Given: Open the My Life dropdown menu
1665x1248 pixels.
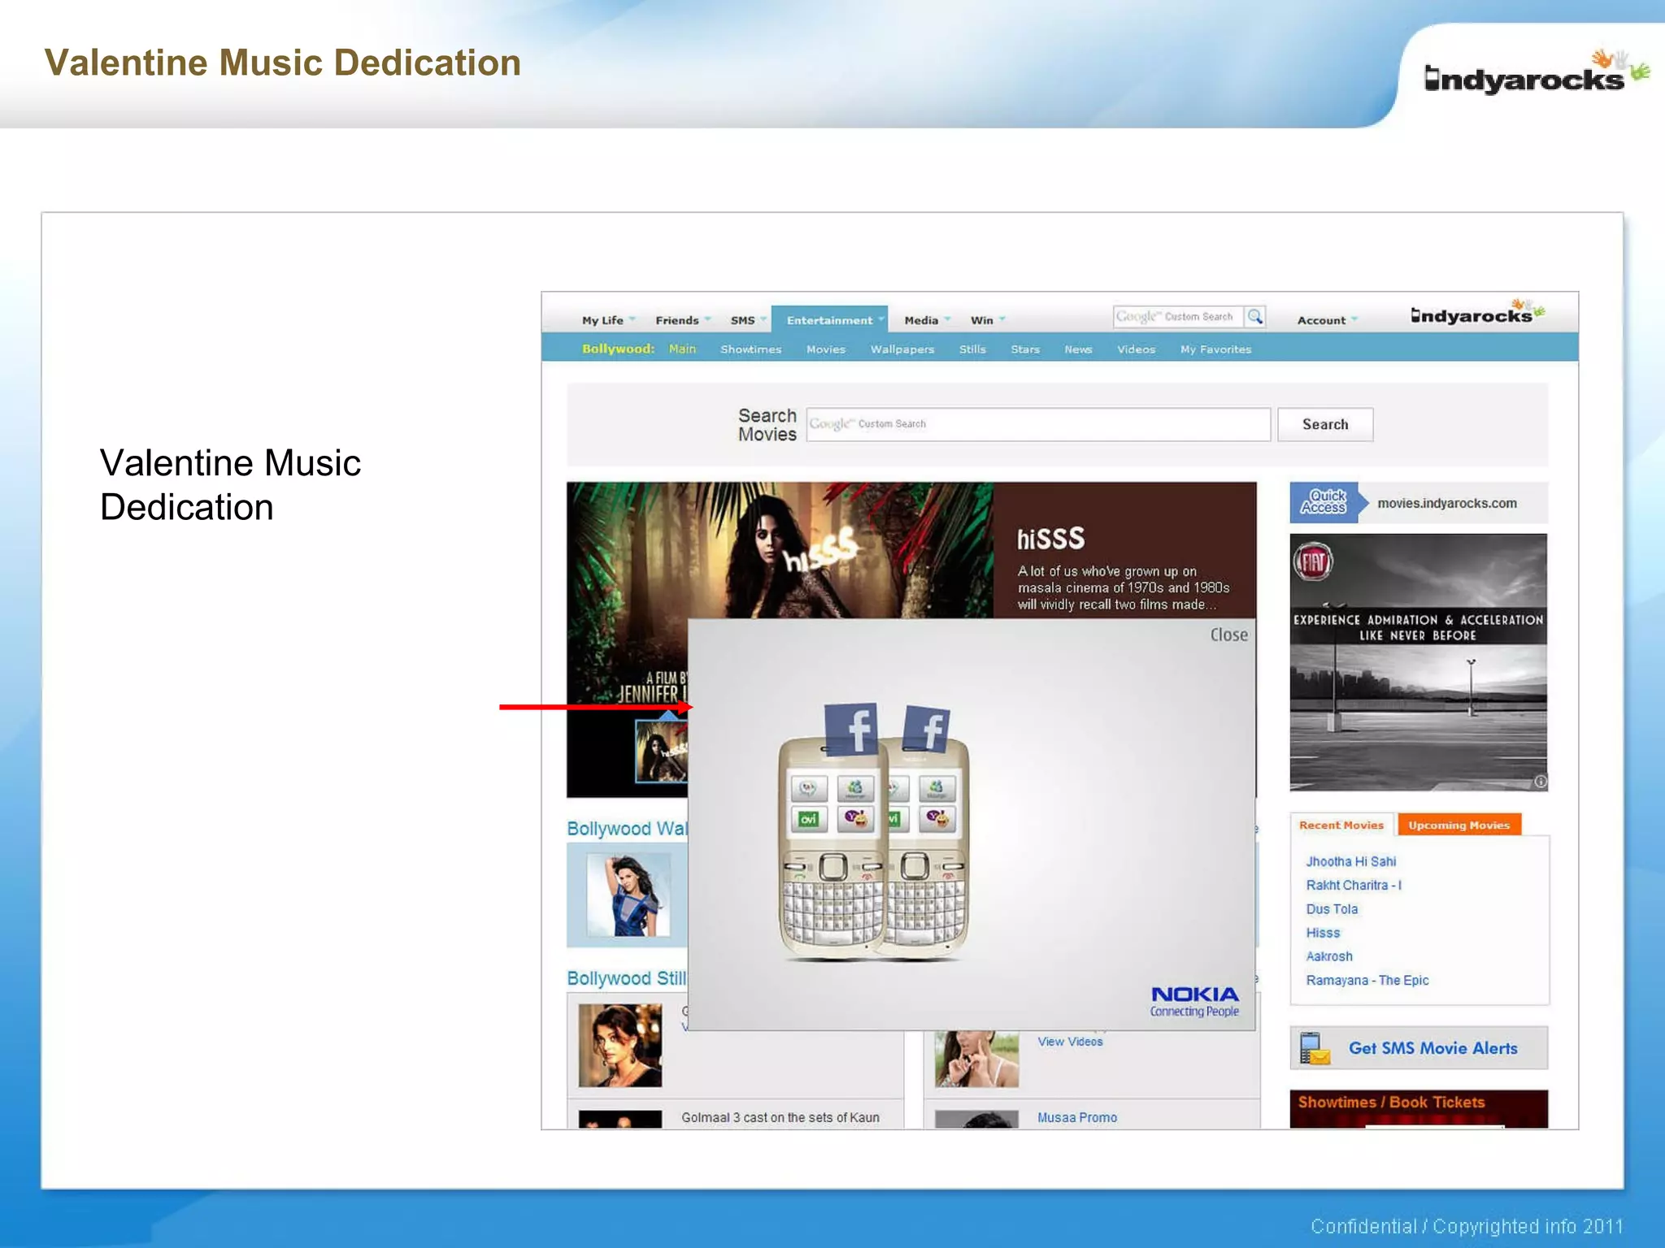Looking at the screenshot, I should (608, 320).
